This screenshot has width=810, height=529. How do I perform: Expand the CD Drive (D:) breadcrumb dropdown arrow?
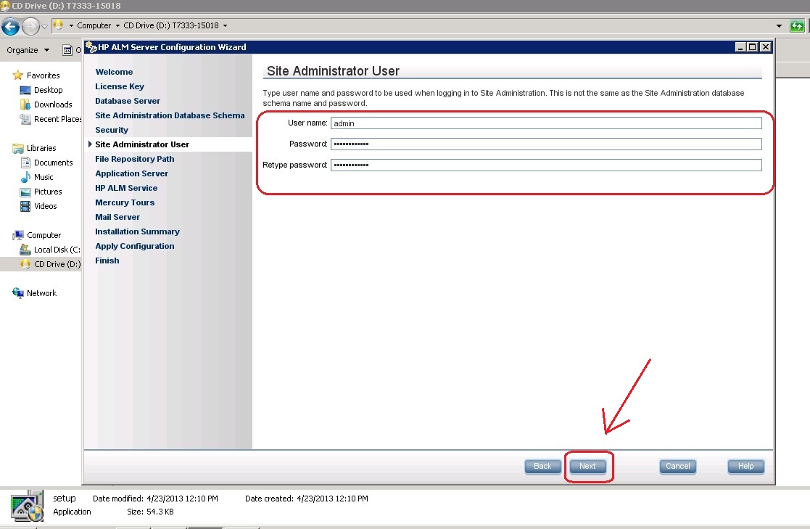226,25
